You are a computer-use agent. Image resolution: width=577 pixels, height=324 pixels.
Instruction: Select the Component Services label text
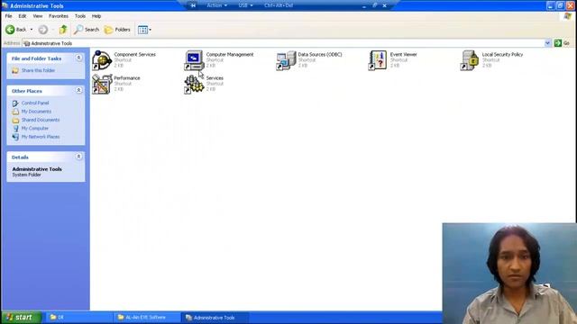[134, 54]
